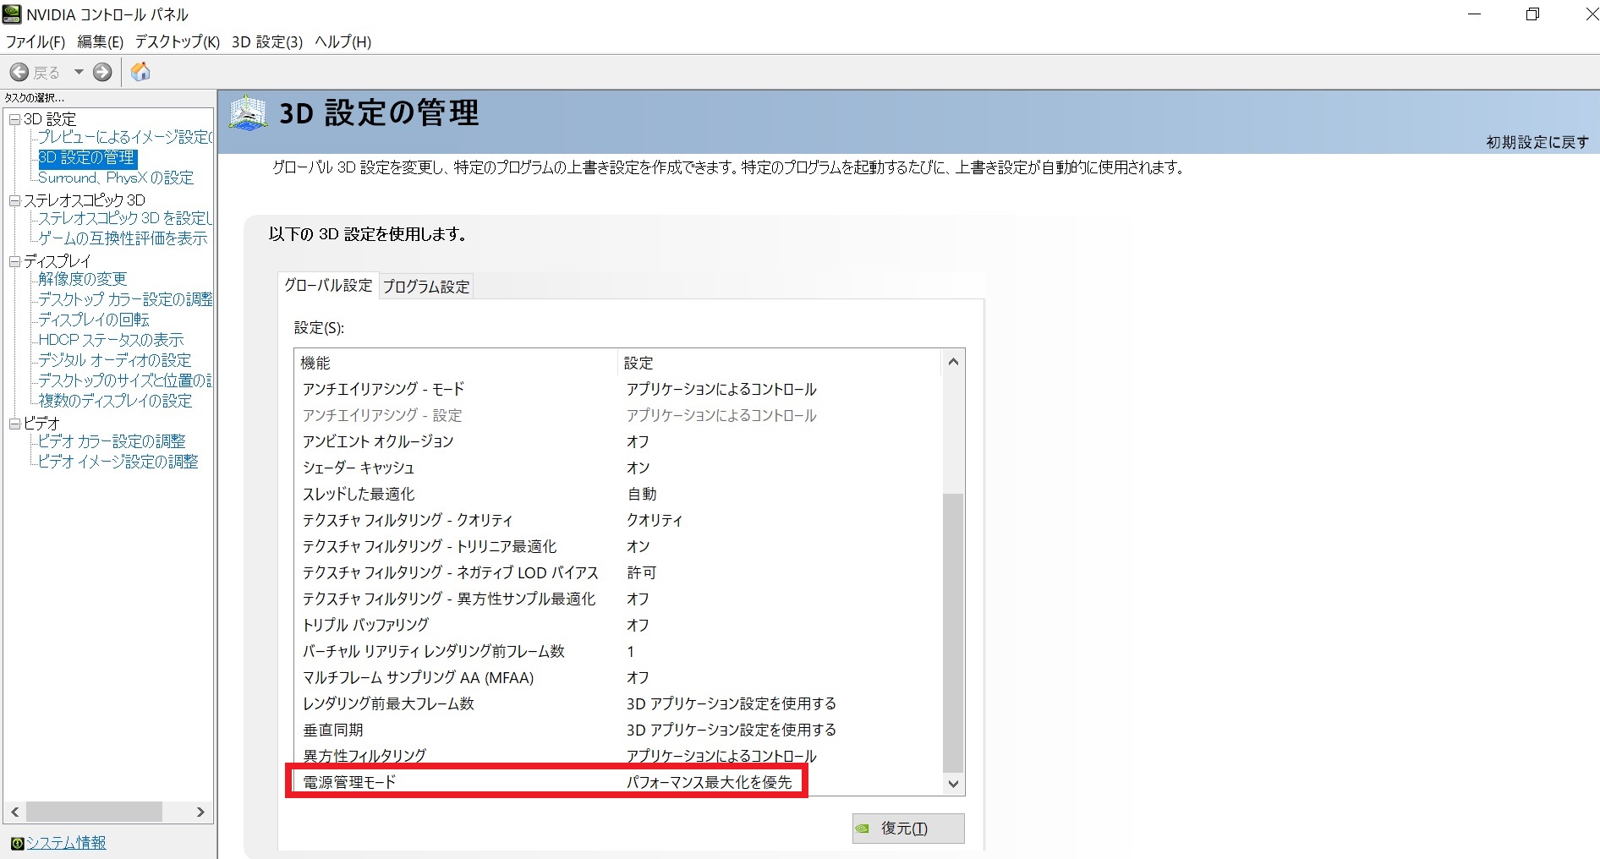Screen dimensions: 1600x859
Task: Open the back history dropdown arrow
Action: tap(79, 72)
